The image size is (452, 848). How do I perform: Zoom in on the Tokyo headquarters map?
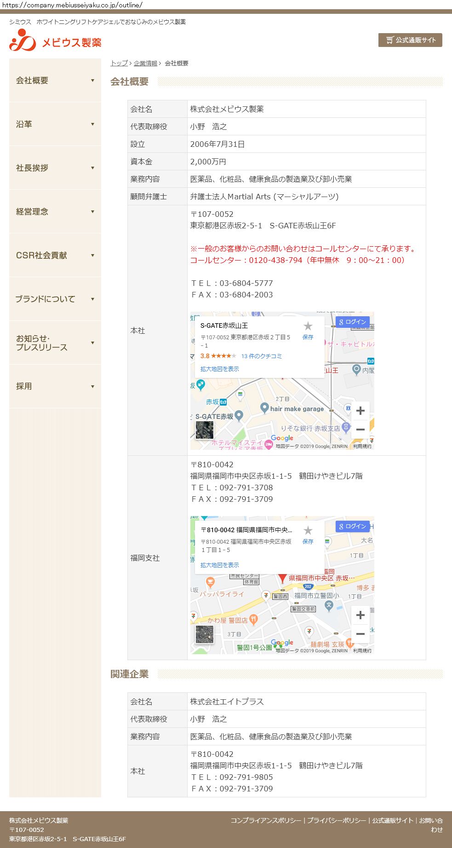tap(360, 411)
